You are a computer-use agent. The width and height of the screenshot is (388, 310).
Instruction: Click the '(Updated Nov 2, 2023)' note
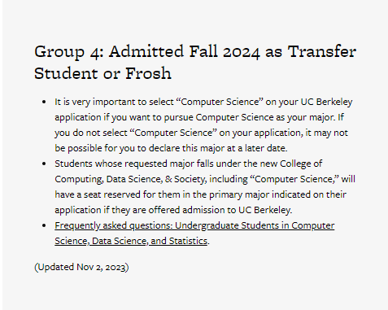click(x=81, y=267)
